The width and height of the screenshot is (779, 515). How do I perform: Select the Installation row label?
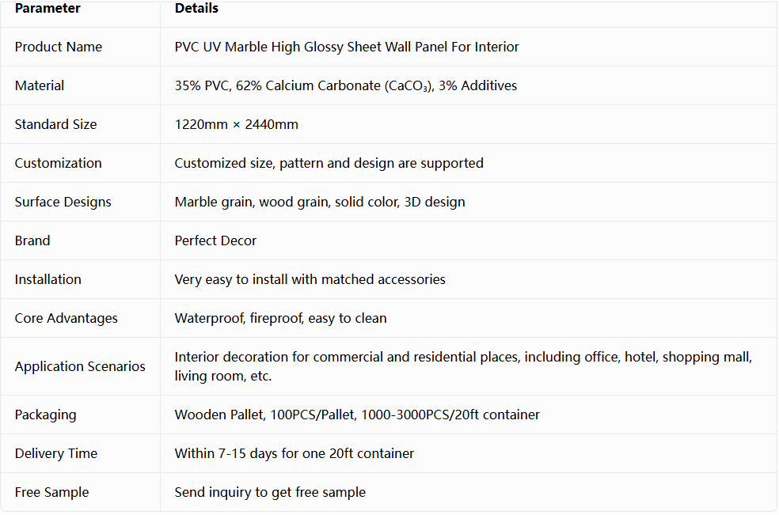click(x=47, y=279)
